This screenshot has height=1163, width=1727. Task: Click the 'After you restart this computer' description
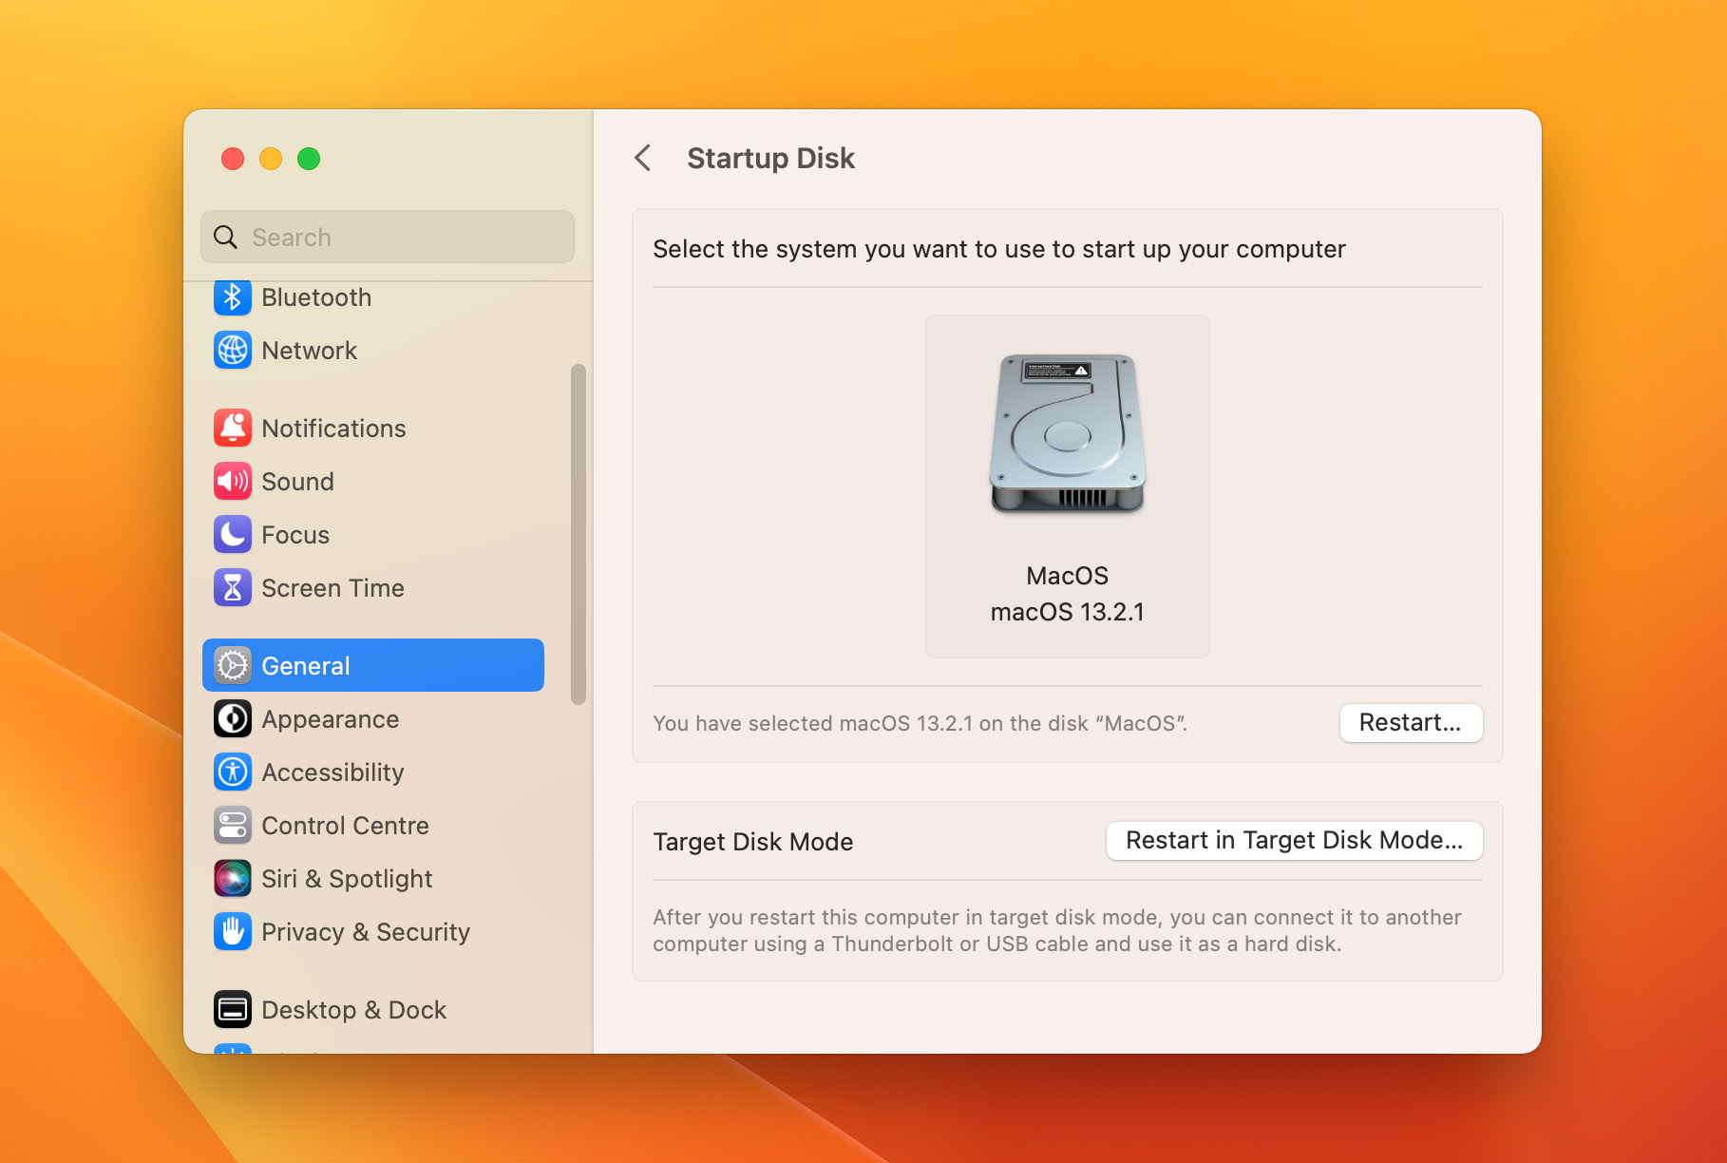[1057, 930]
